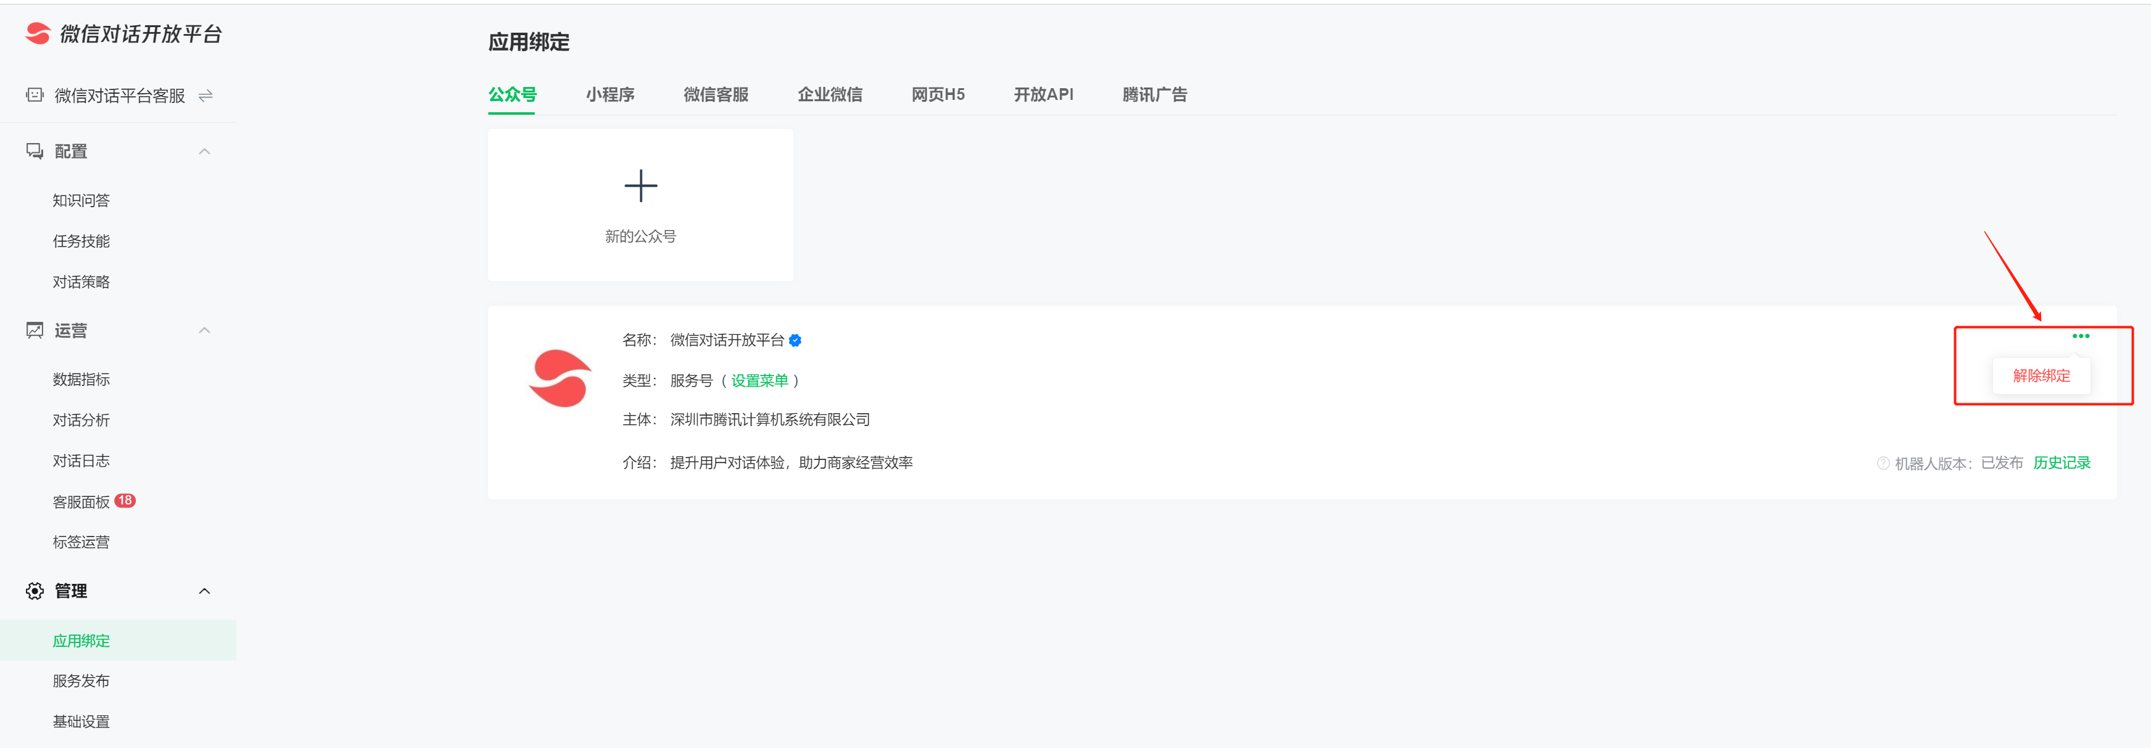Collapse the 管理 section chevron
The width and height of the screenshot is (2151, 748).
pos(205,591)
